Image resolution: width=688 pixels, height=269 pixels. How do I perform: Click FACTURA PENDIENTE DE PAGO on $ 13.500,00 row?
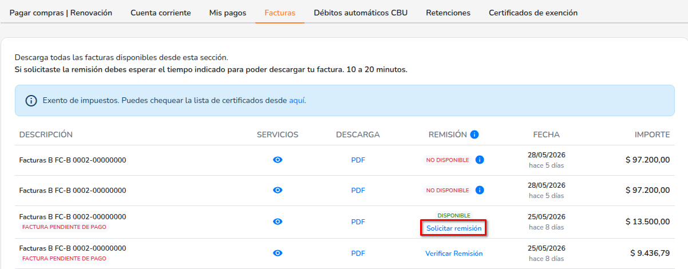tap(64, 227)
